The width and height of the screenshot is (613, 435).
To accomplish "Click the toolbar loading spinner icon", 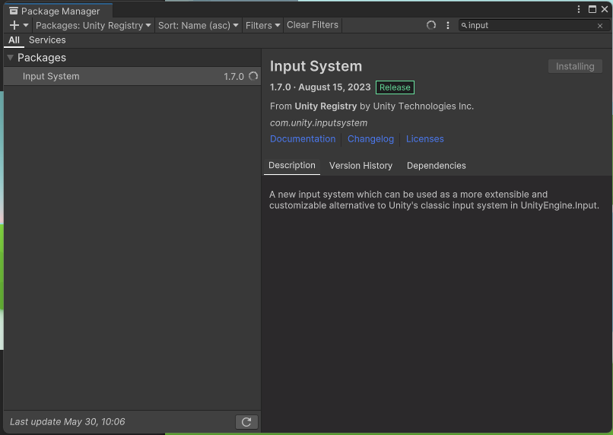I will coord(430,25).
